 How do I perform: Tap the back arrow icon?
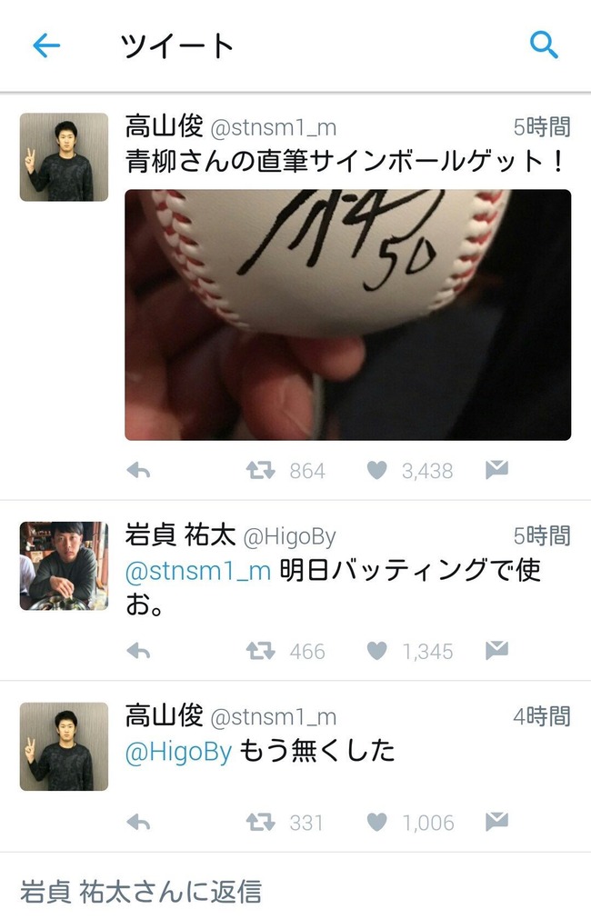46,45
